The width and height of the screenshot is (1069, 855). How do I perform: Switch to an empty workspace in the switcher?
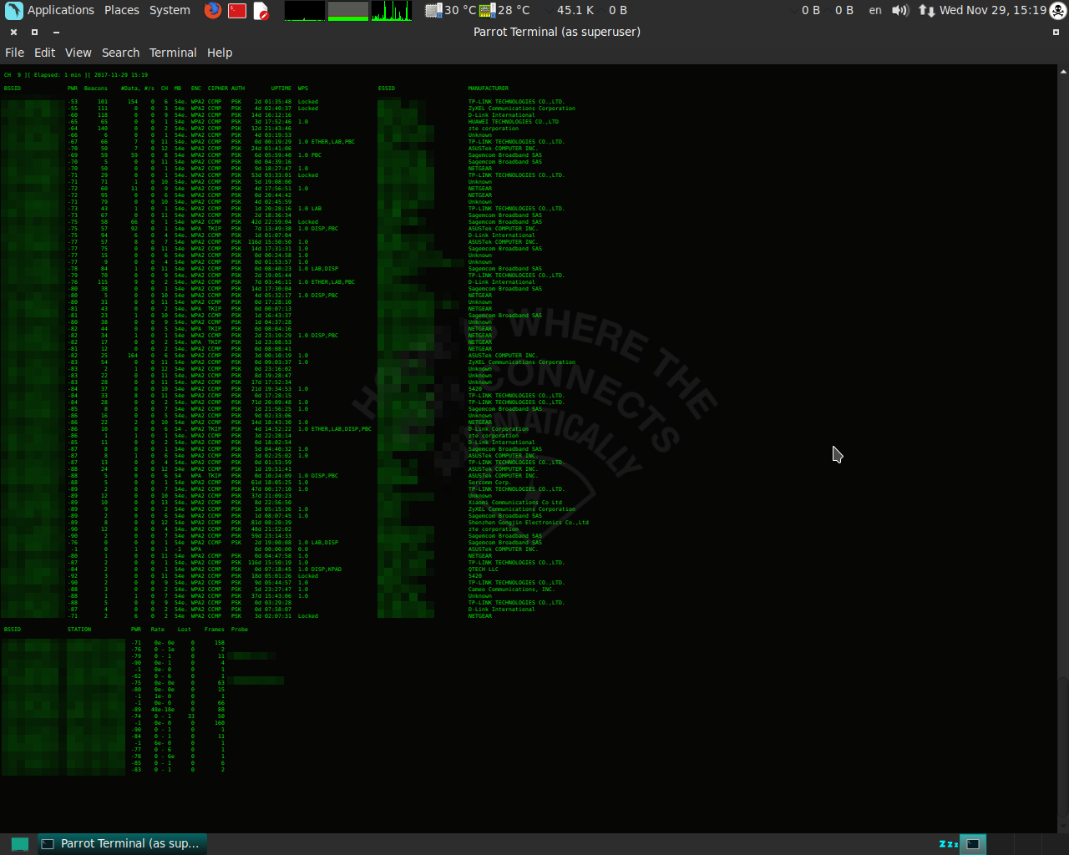point(1002,844)
